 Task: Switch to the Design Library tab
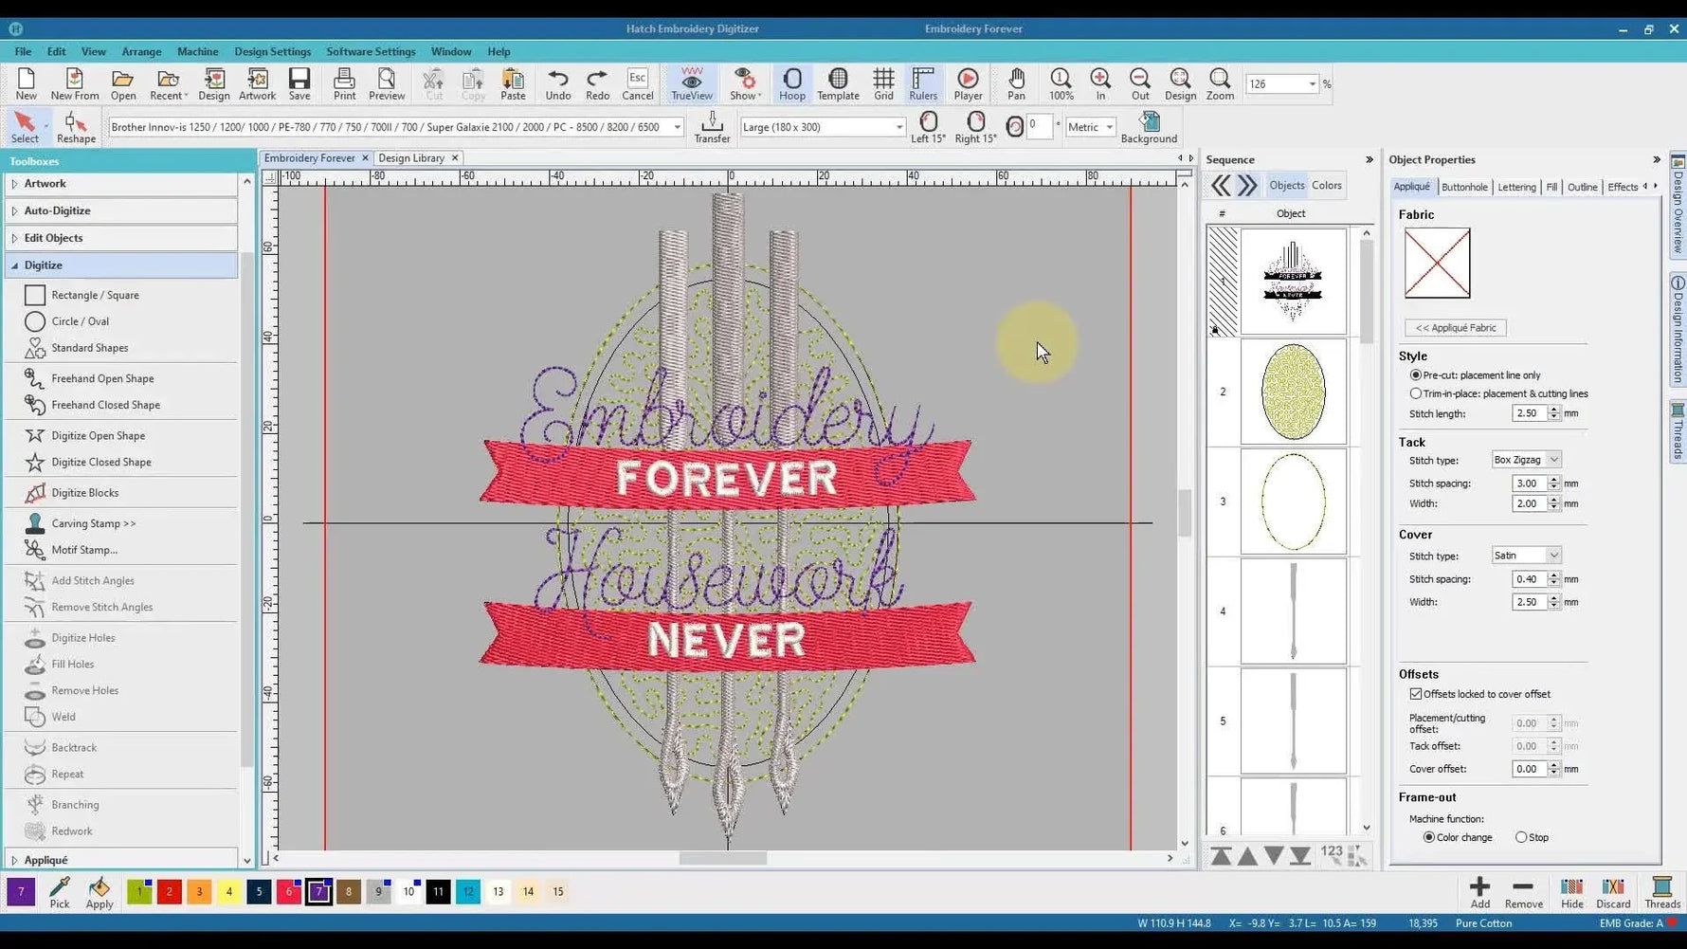tap(413, 157)
